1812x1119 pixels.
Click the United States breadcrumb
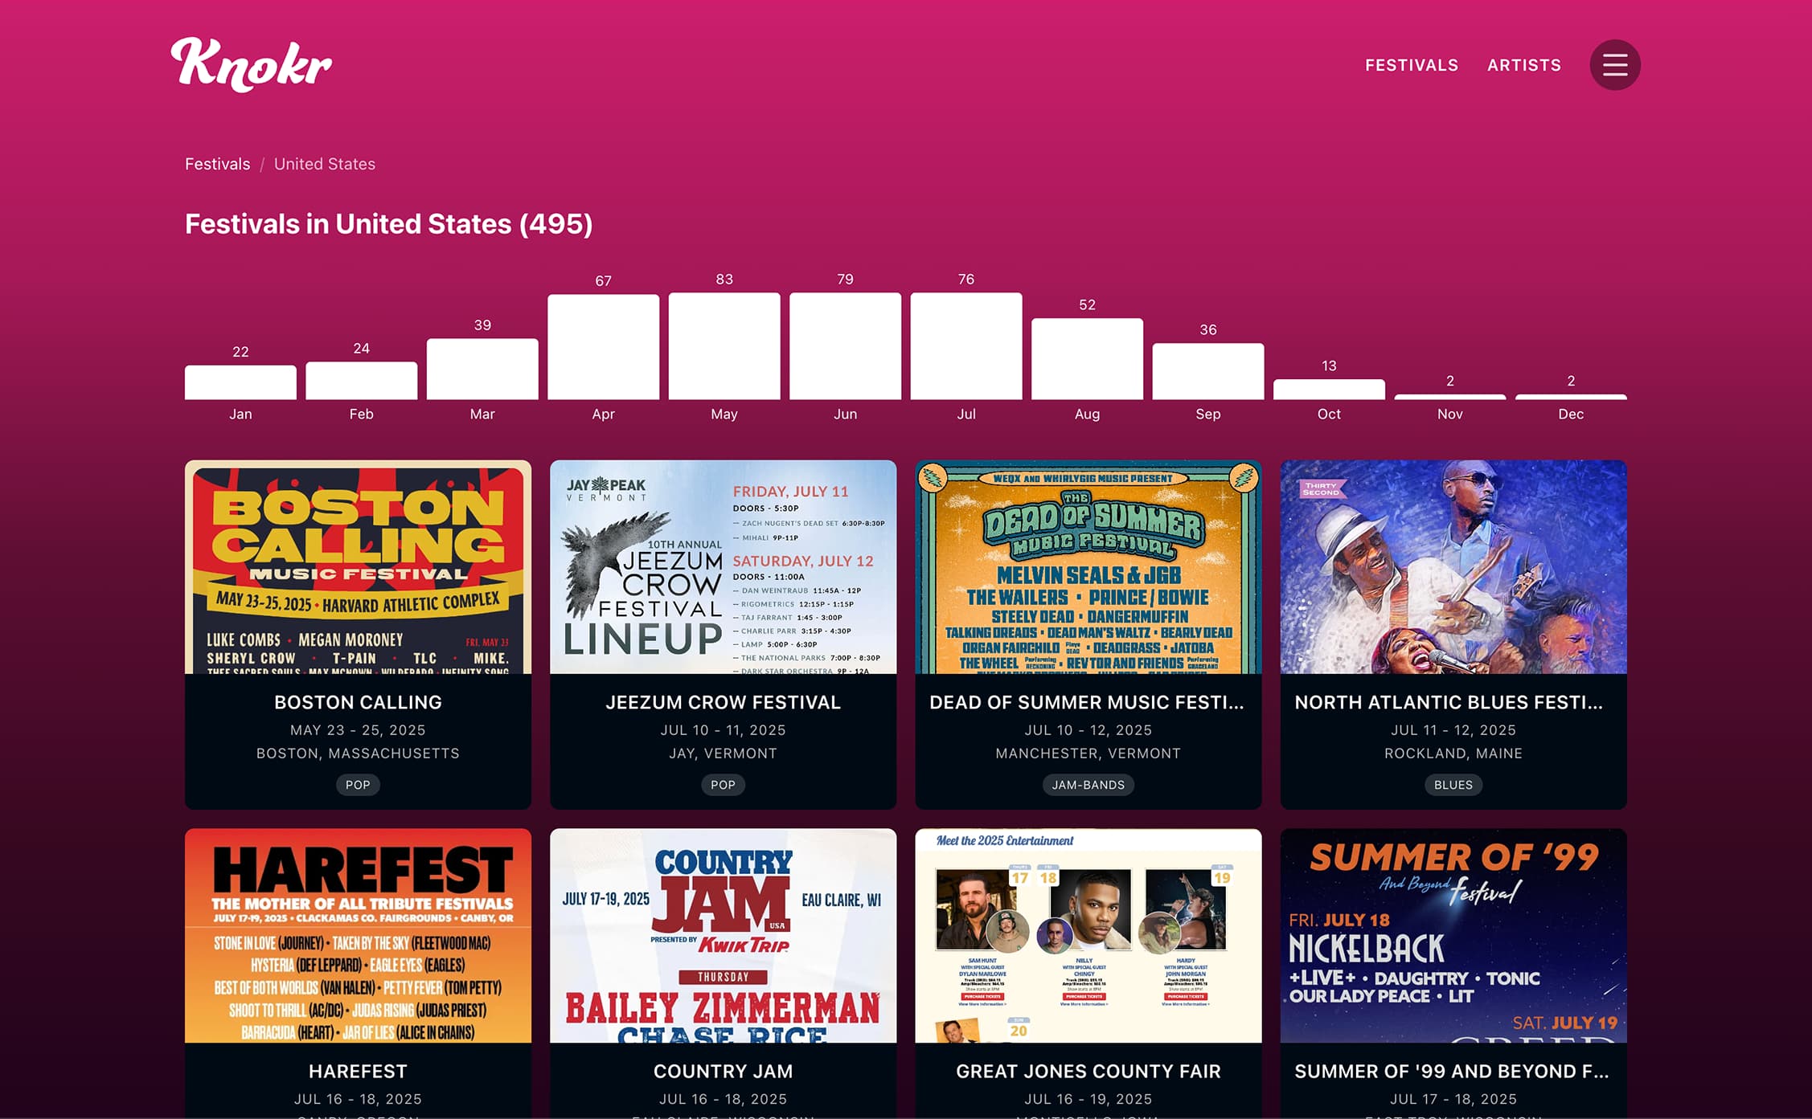[324, 164]
